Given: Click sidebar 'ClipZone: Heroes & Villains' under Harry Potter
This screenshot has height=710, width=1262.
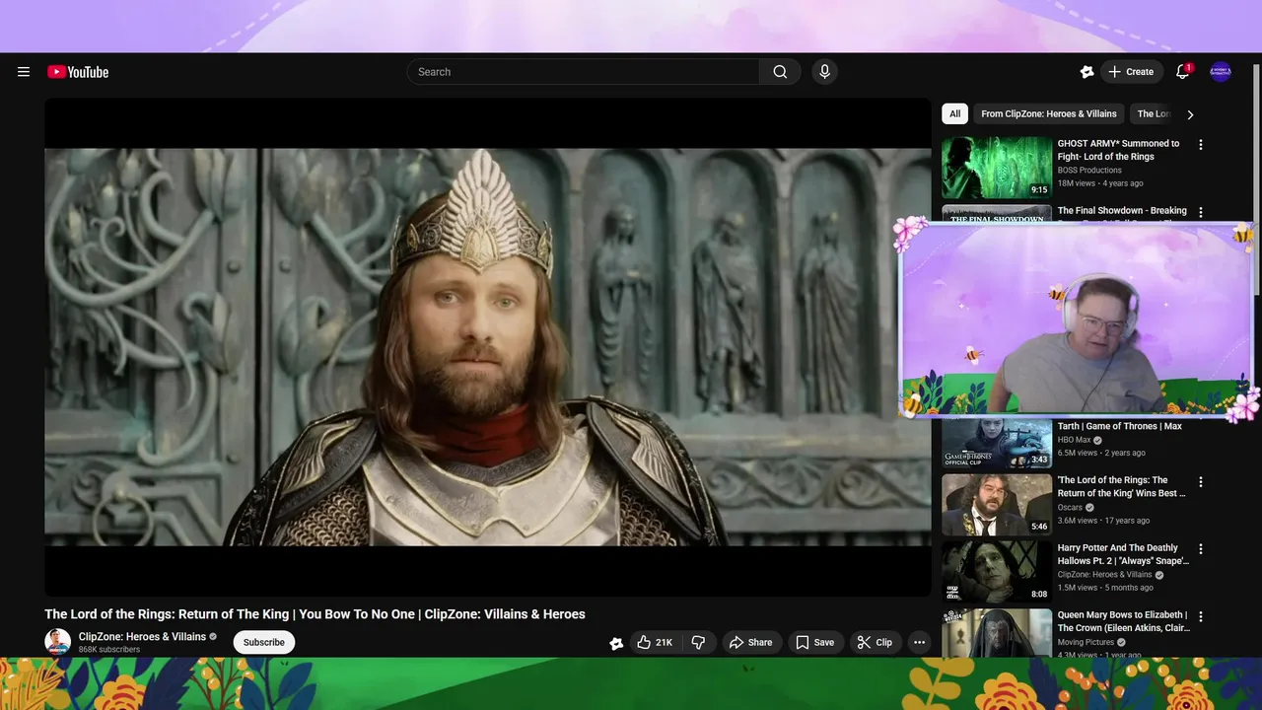Looking at the screenshot, I should [x=1104, y=575].
